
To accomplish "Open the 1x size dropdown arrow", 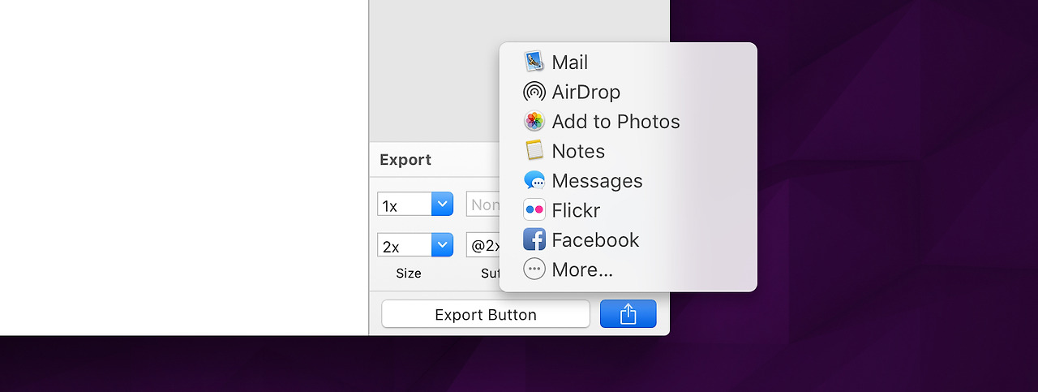I will (442, 205).
